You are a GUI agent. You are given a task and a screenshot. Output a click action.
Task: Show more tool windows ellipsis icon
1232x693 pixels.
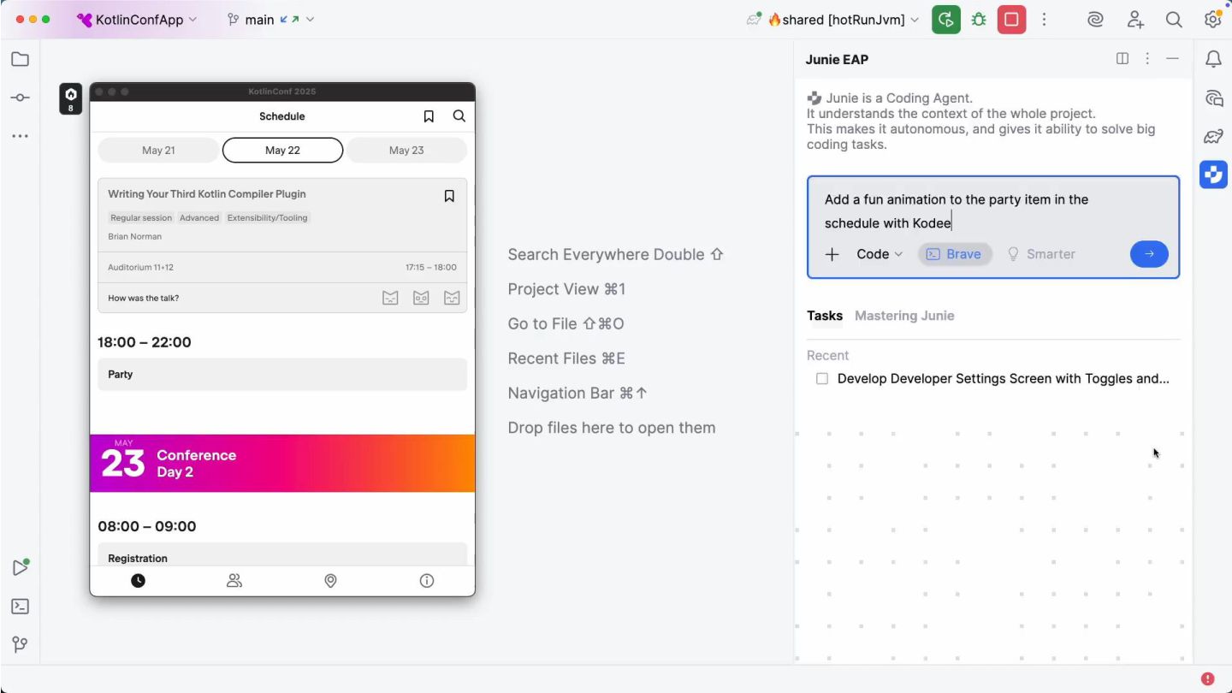pos(20,136)
